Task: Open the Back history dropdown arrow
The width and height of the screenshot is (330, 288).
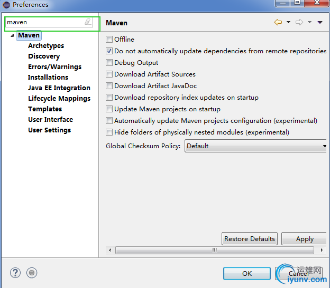Action: [x=289, y=22]
